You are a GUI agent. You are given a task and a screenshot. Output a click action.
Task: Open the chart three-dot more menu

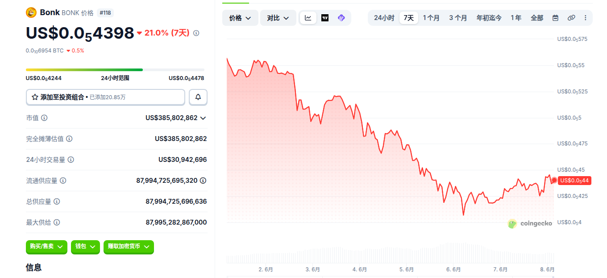point(586,18)
